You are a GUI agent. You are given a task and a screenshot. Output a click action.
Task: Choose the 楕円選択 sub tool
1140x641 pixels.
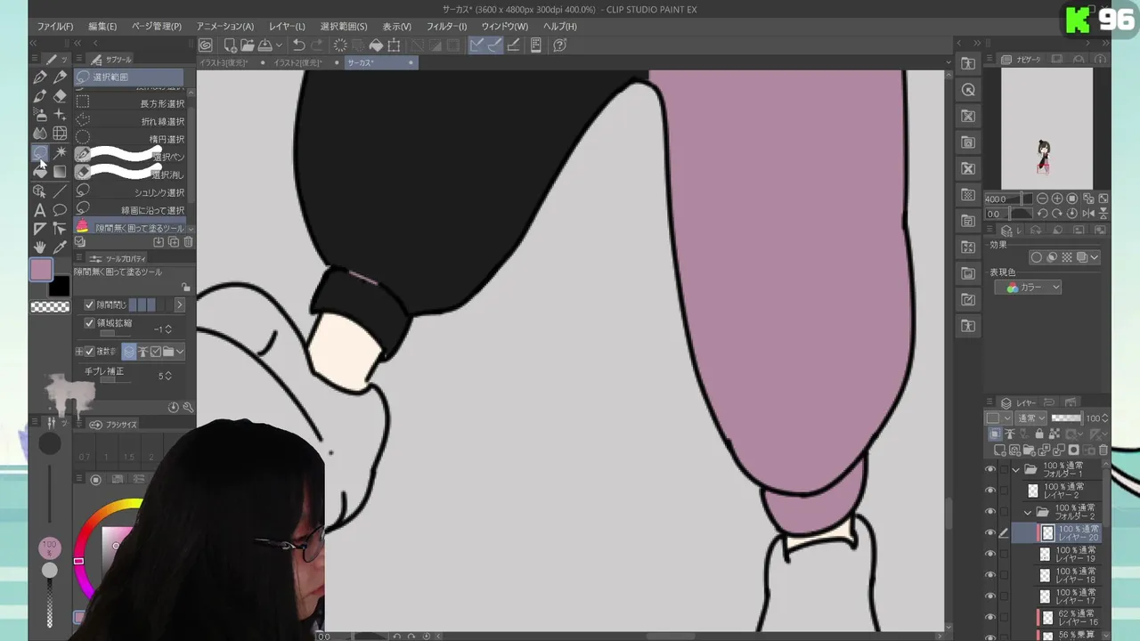130,139
